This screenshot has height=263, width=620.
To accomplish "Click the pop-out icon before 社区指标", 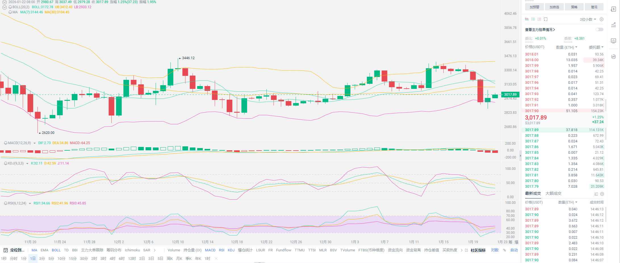I will click(466, 250).
